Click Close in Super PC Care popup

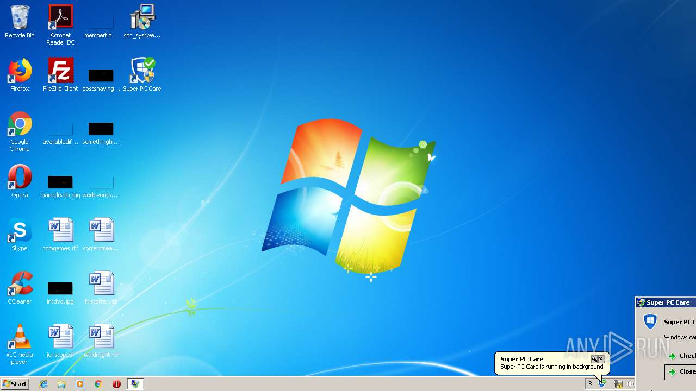tap(681, 371)
